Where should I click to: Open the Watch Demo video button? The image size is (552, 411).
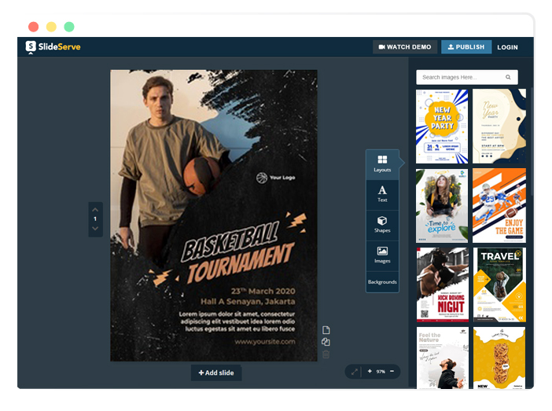405,47
